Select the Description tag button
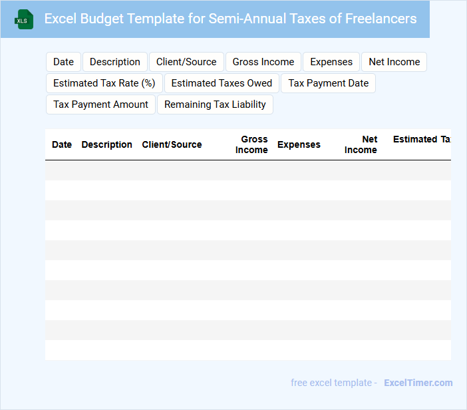 [x=115, y=62]
